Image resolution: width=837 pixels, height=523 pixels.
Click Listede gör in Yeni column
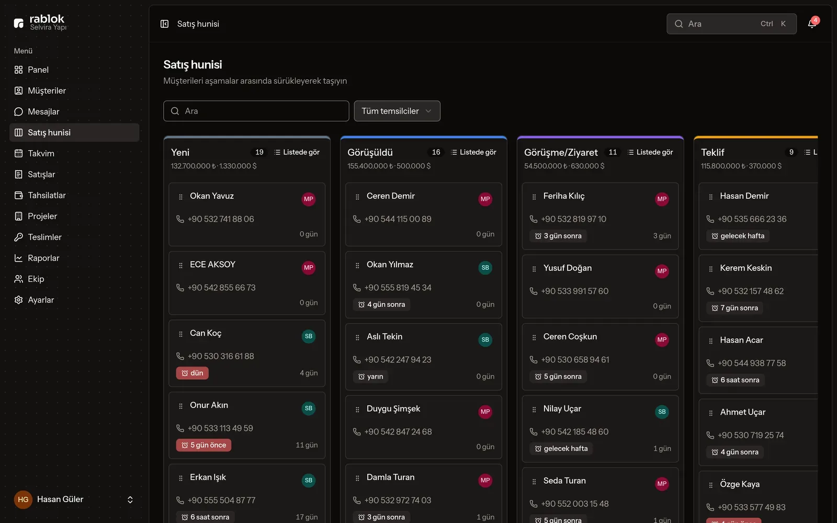coord(297,152)
